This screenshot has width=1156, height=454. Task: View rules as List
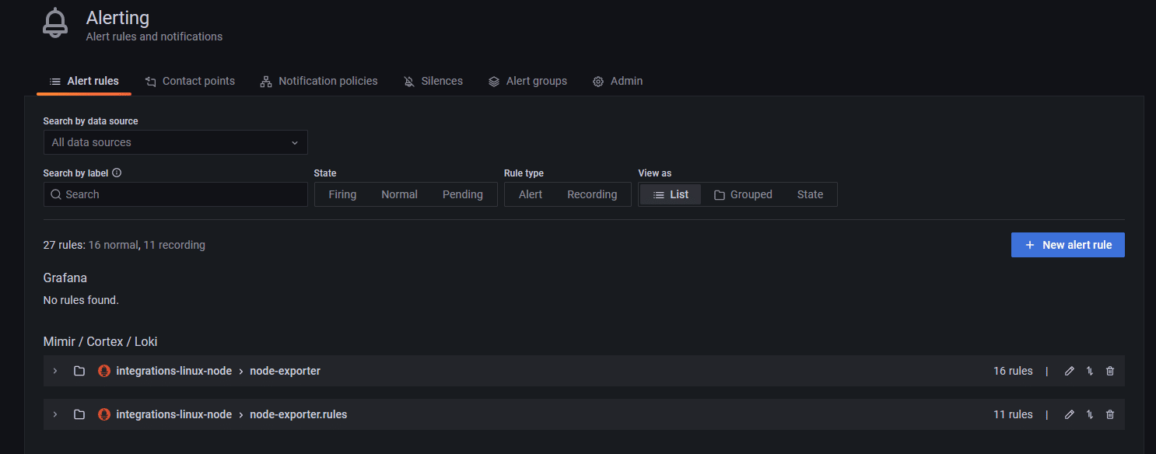[671, 194]
